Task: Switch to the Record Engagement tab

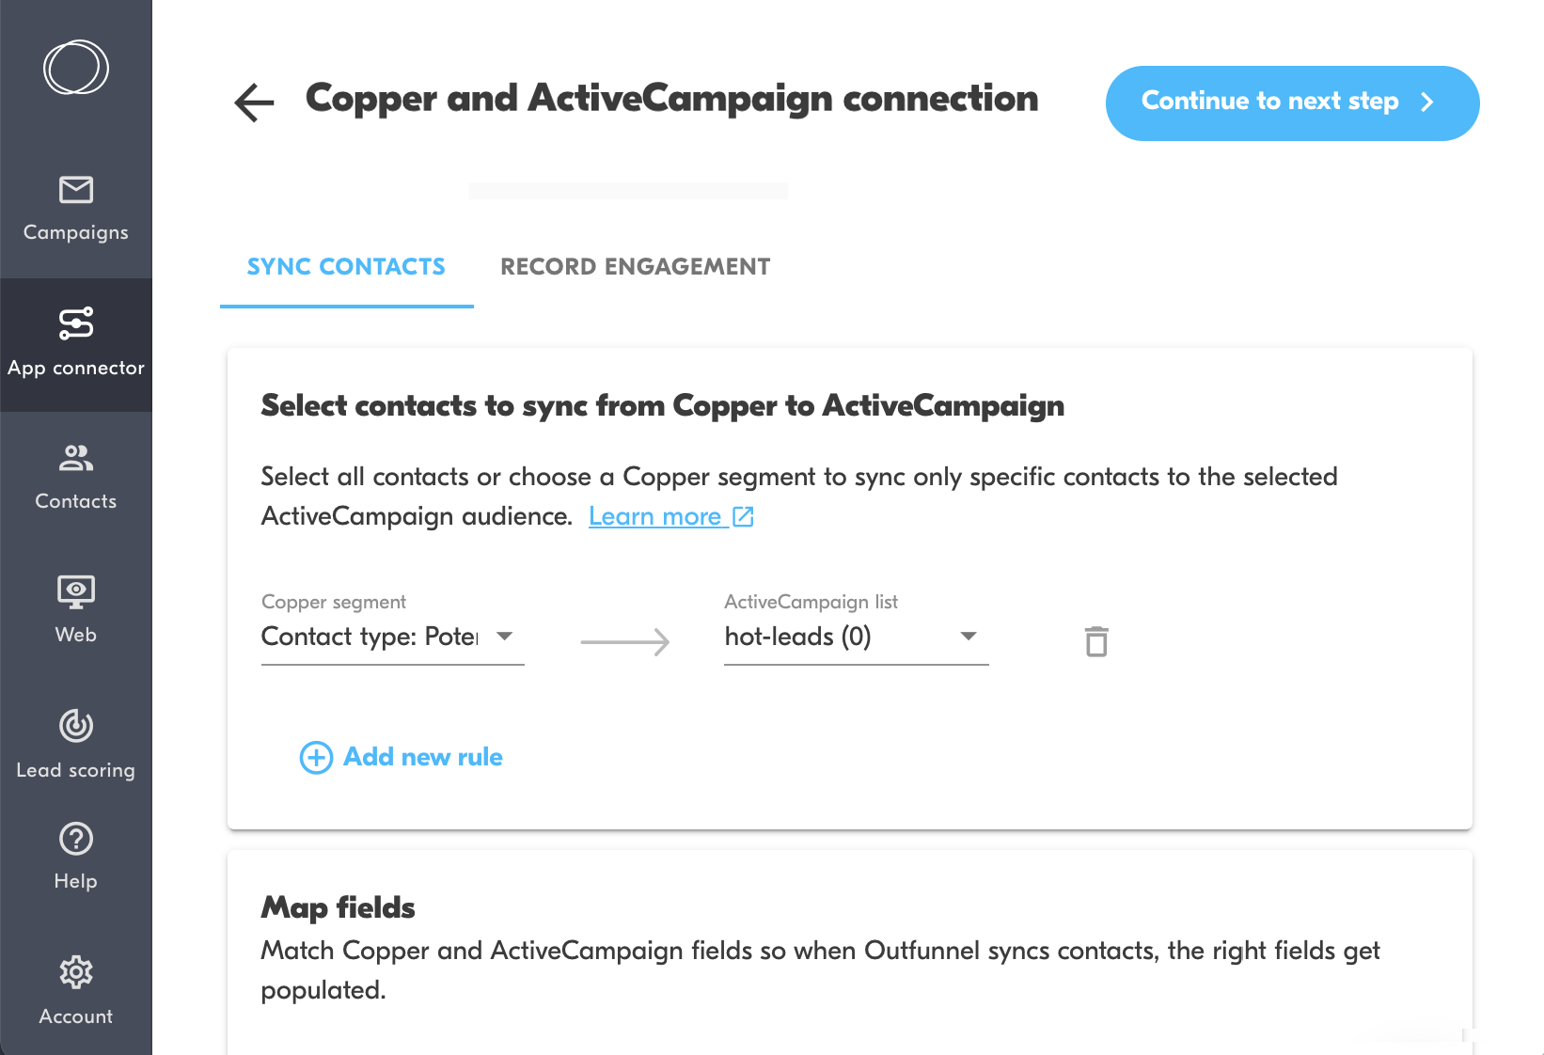Action: (x=635, y=267)
